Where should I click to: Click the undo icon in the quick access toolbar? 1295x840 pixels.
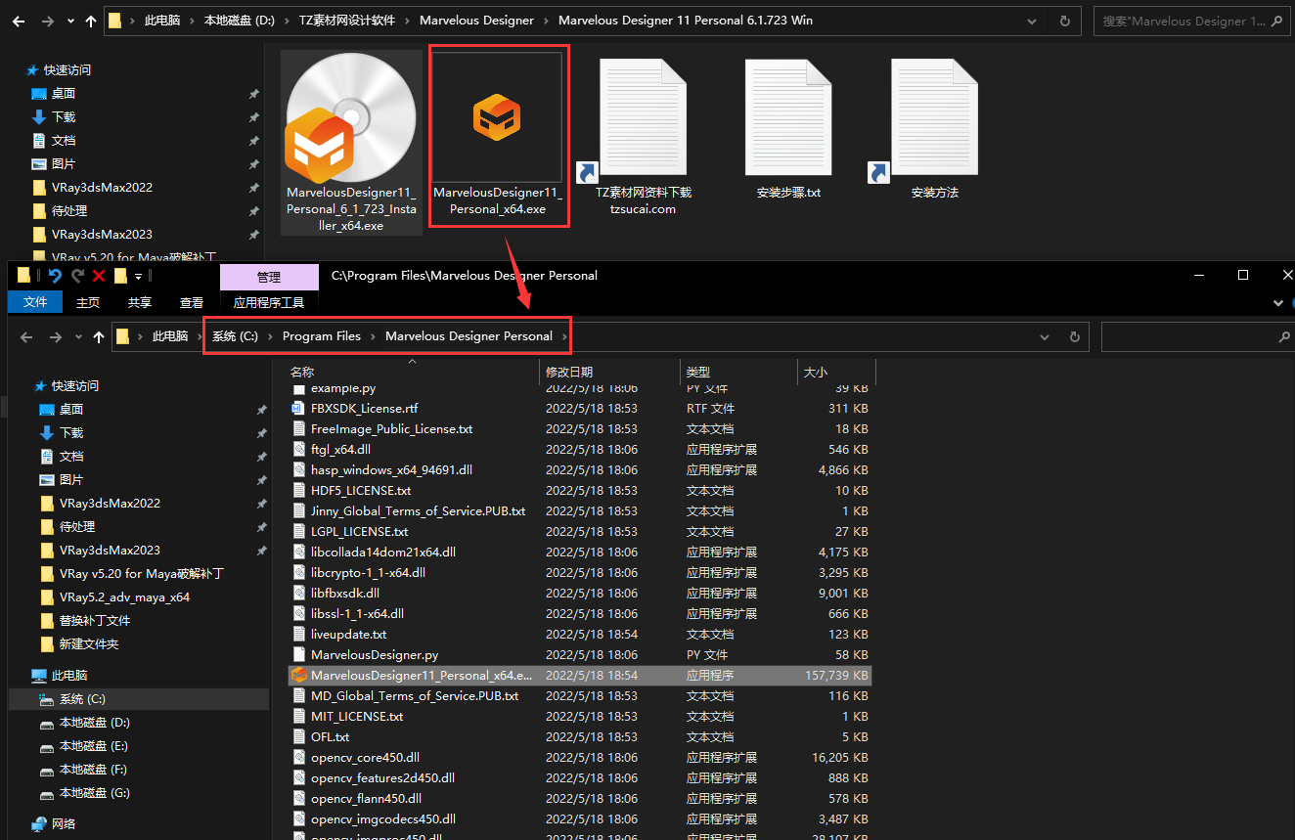point(56,276)
